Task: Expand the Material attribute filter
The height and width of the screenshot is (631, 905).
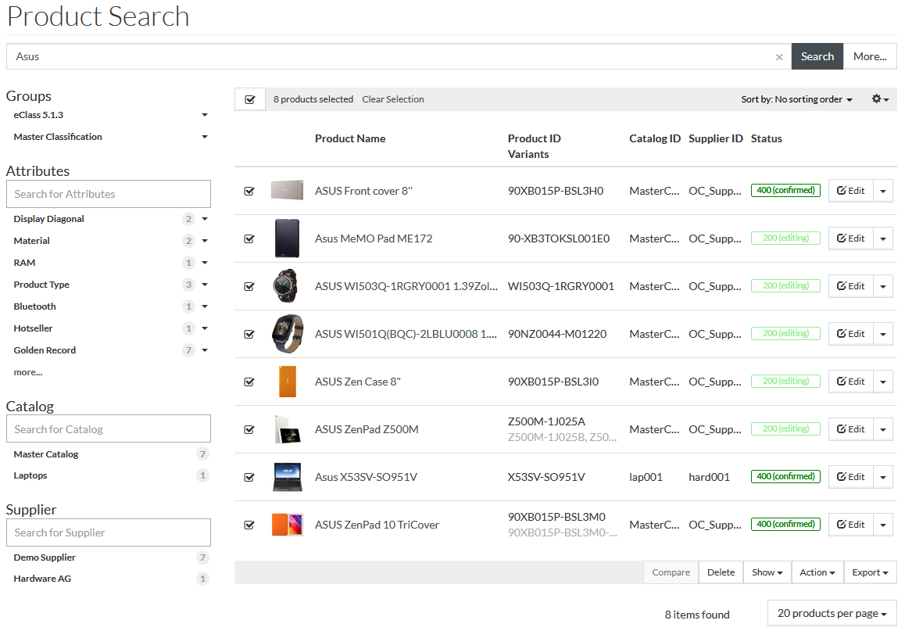Action: [x=204, y=241]
